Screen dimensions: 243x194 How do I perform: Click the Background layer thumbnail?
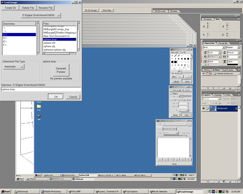click(x=213, y=108)
